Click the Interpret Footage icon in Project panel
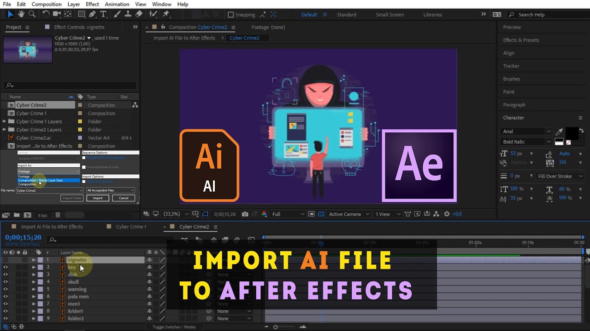The width and height of the screenshot is (590, 331). pyautogui.click(x=6, y=215)
